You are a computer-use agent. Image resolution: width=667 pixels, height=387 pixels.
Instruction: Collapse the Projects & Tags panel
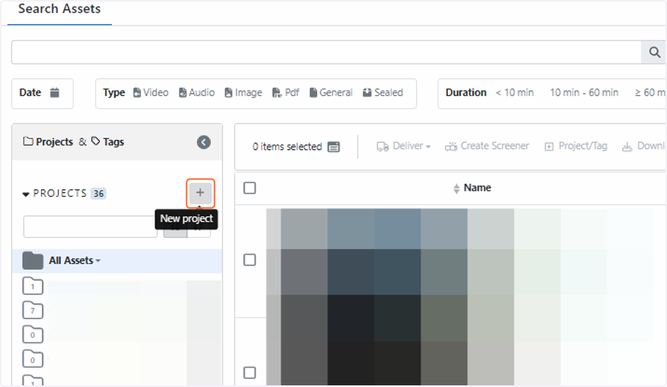pos(204,142)
